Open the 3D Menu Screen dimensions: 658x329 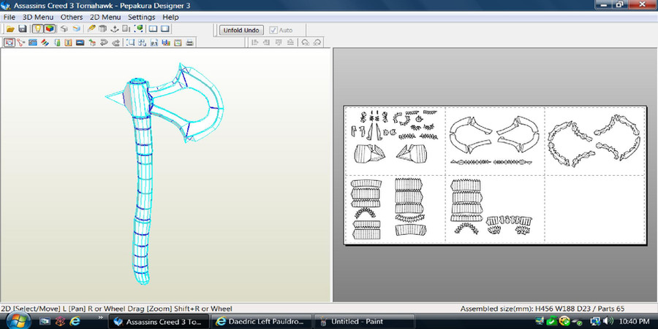(38, 18)
